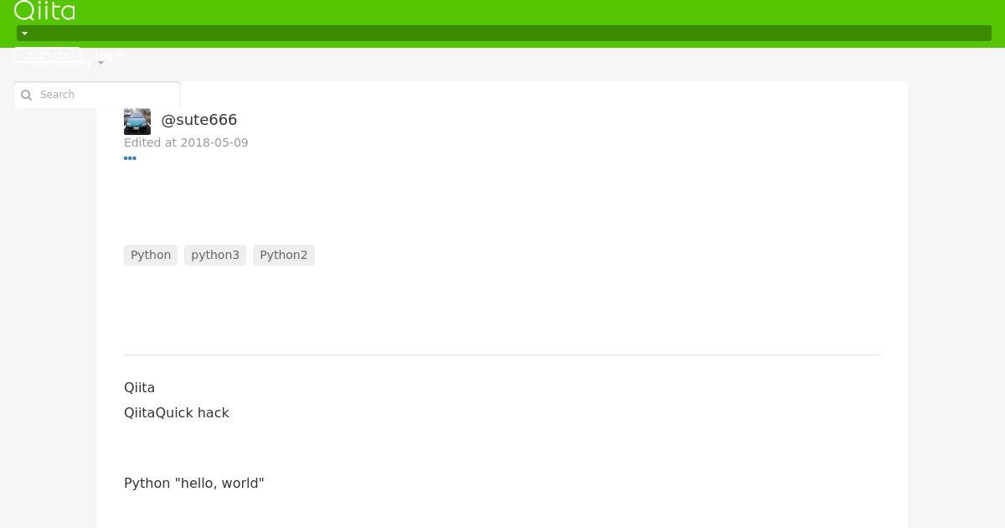
Task: Open the Qiita logo home link
Action: point(44,10)
